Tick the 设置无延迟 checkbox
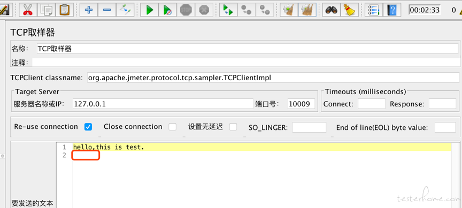This screenshot has width=462, height=208. pos(233,127)
